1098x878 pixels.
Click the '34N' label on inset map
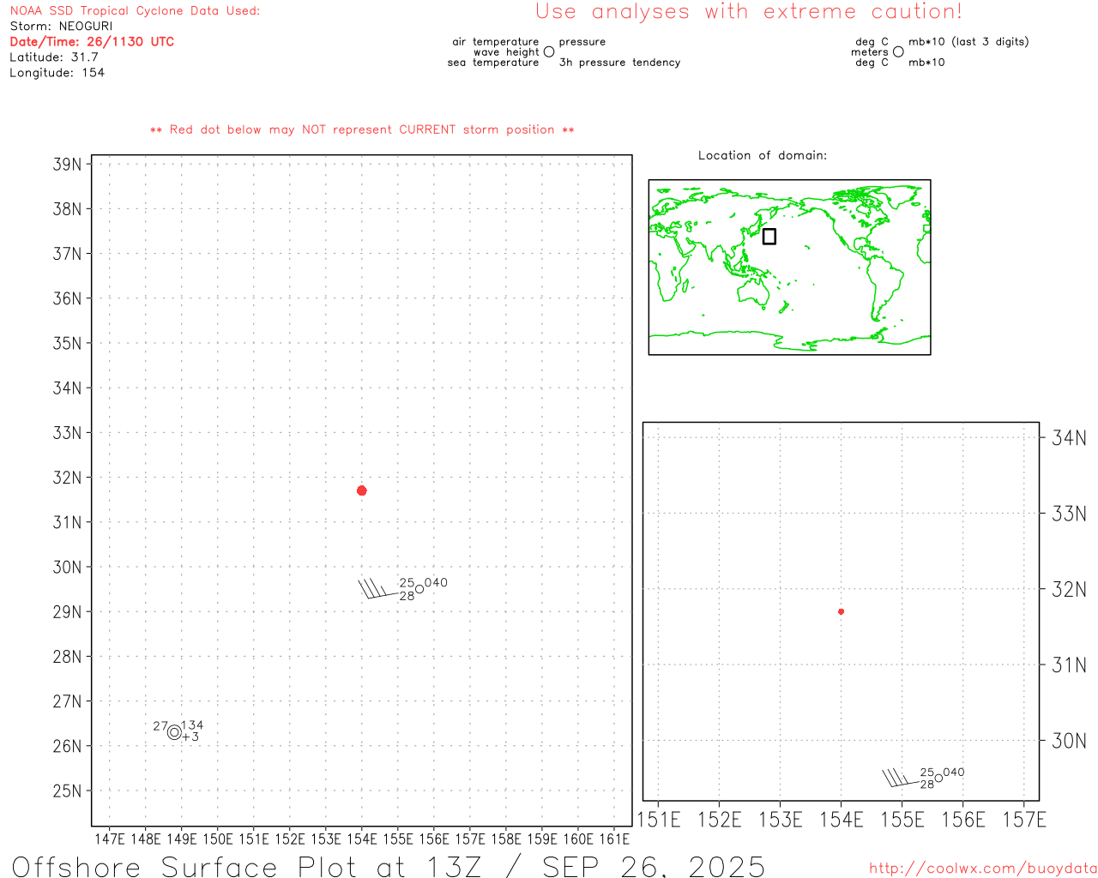(x=1069, y=438)
